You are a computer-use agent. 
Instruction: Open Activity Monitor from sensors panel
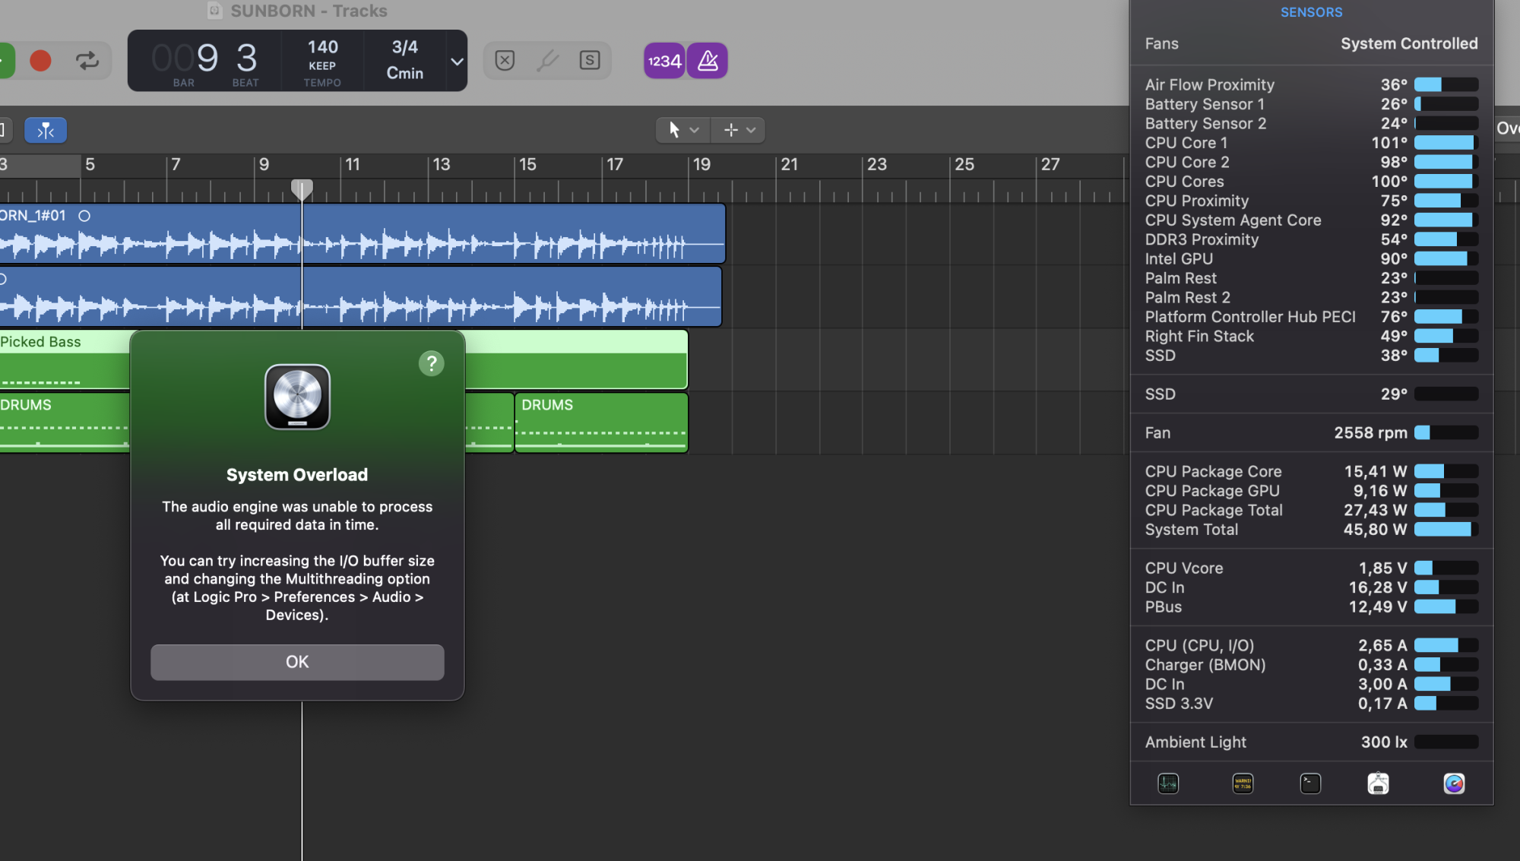coord(1168,783)
